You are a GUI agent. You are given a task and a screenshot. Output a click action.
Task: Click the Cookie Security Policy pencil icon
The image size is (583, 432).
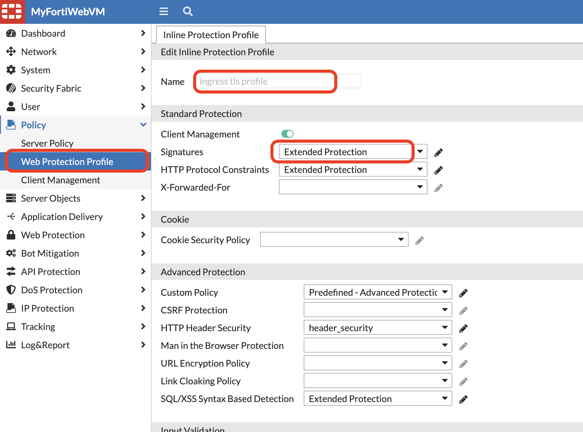420,240
